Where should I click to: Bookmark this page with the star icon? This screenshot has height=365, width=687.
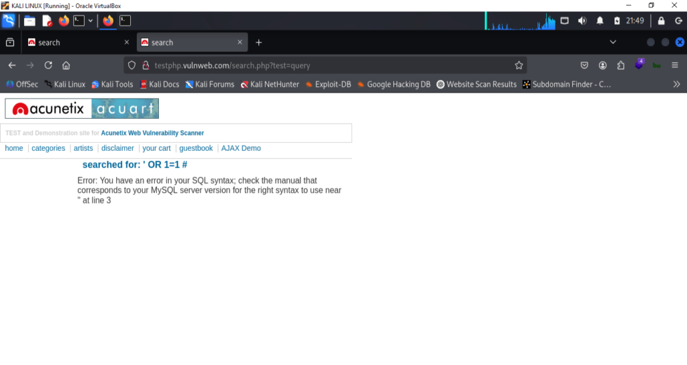(519, 65)
